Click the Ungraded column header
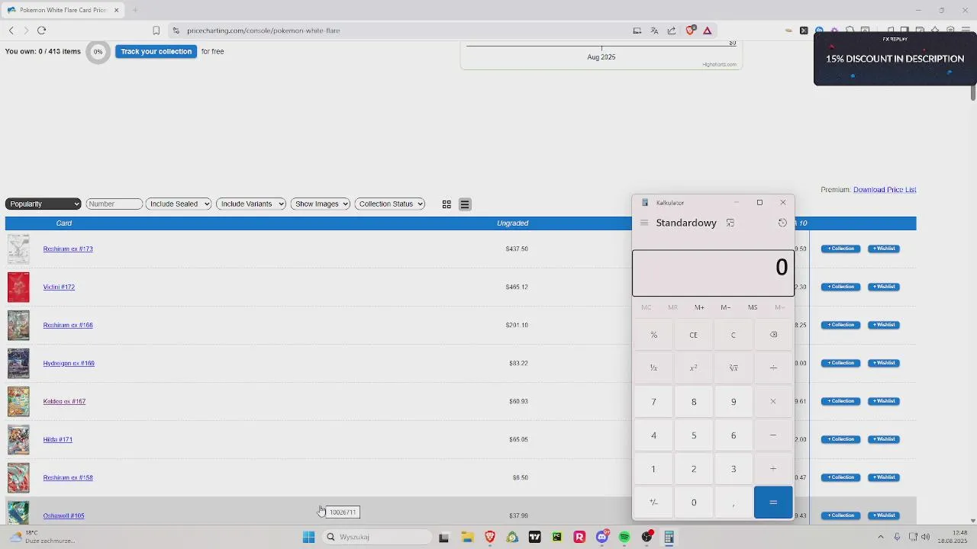Screen dimensions: 977x549 pos(513,223)
